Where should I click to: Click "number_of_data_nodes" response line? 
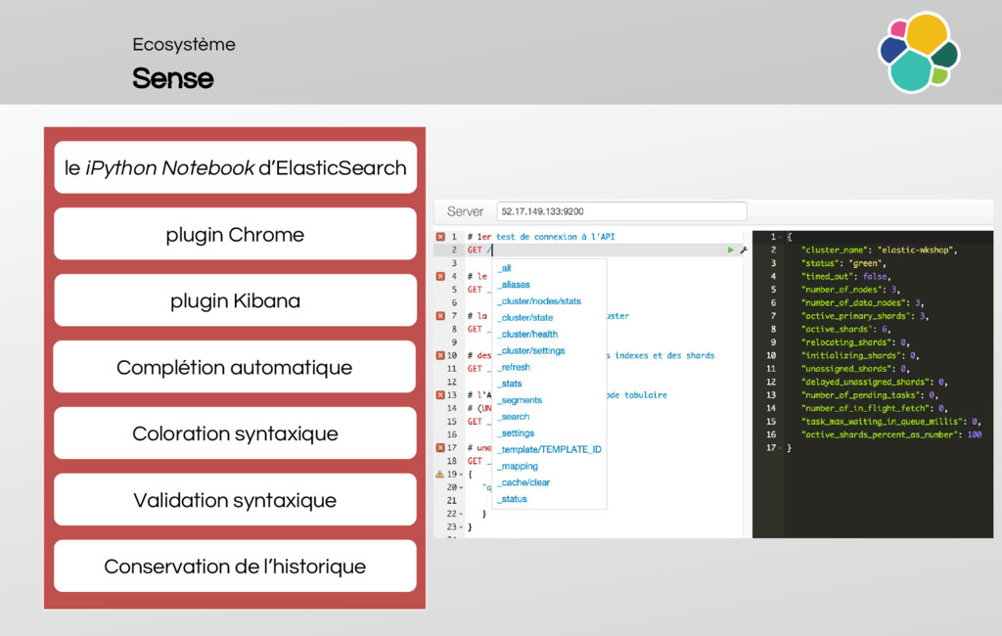[863, 303]
